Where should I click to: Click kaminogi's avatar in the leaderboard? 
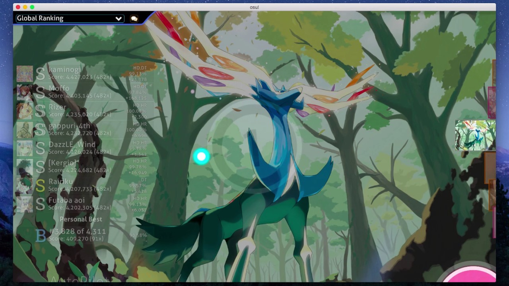pos(25,74)
